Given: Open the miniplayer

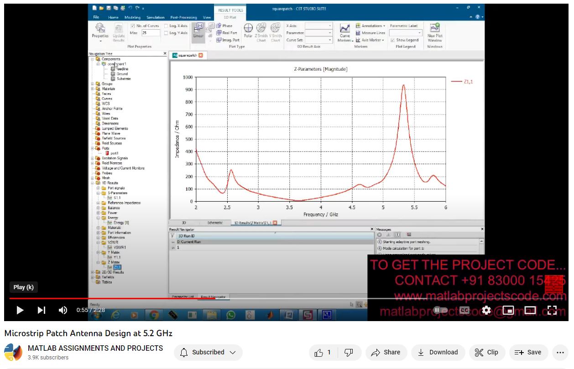Looking at the screenshot, I should [508, 310].
